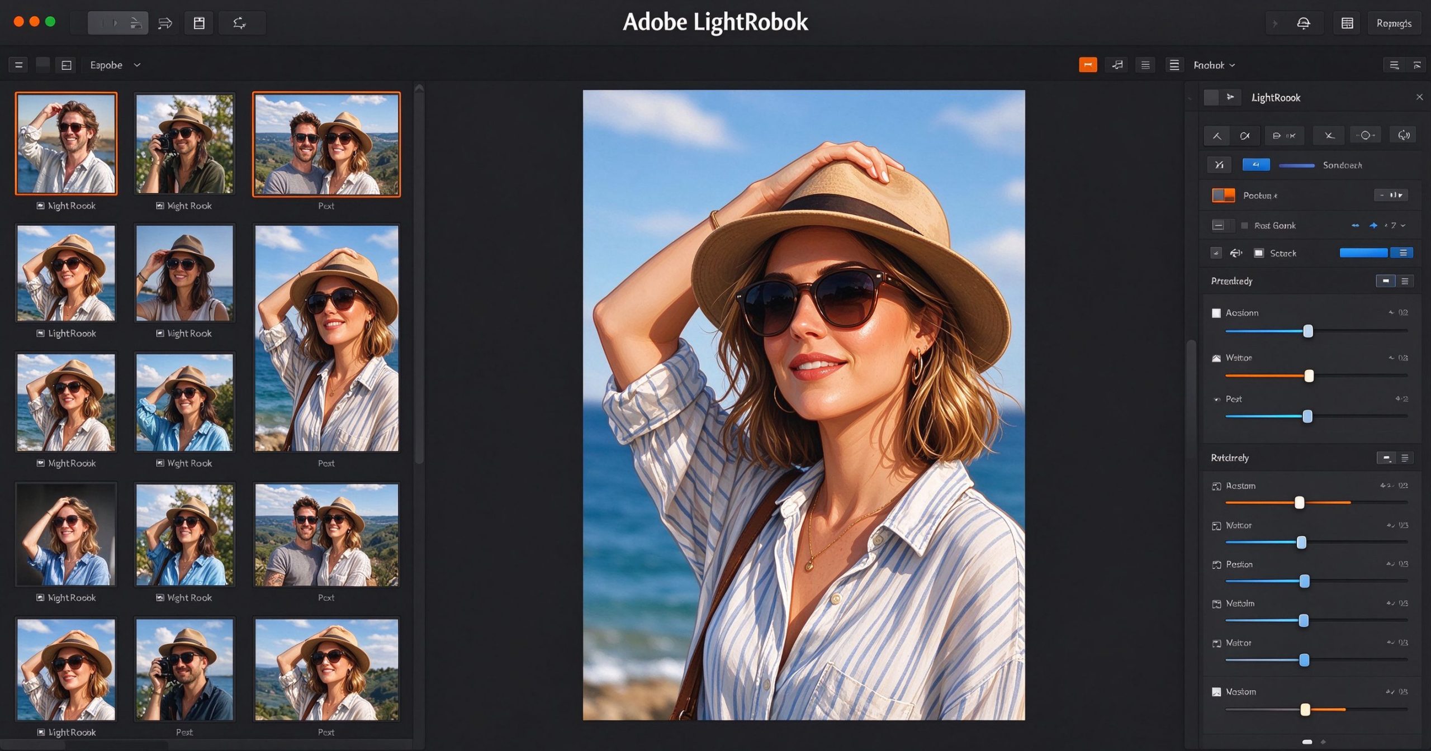Viewport: 1431px width, 751px height.
Task: Click the blue active button beside Sondoerh
Action: [x=1255, y=165]
